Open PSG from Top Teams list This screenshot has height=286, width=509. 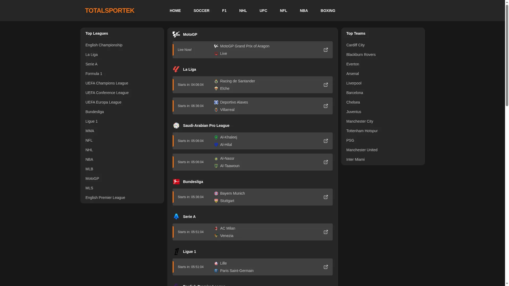[350, 140]
